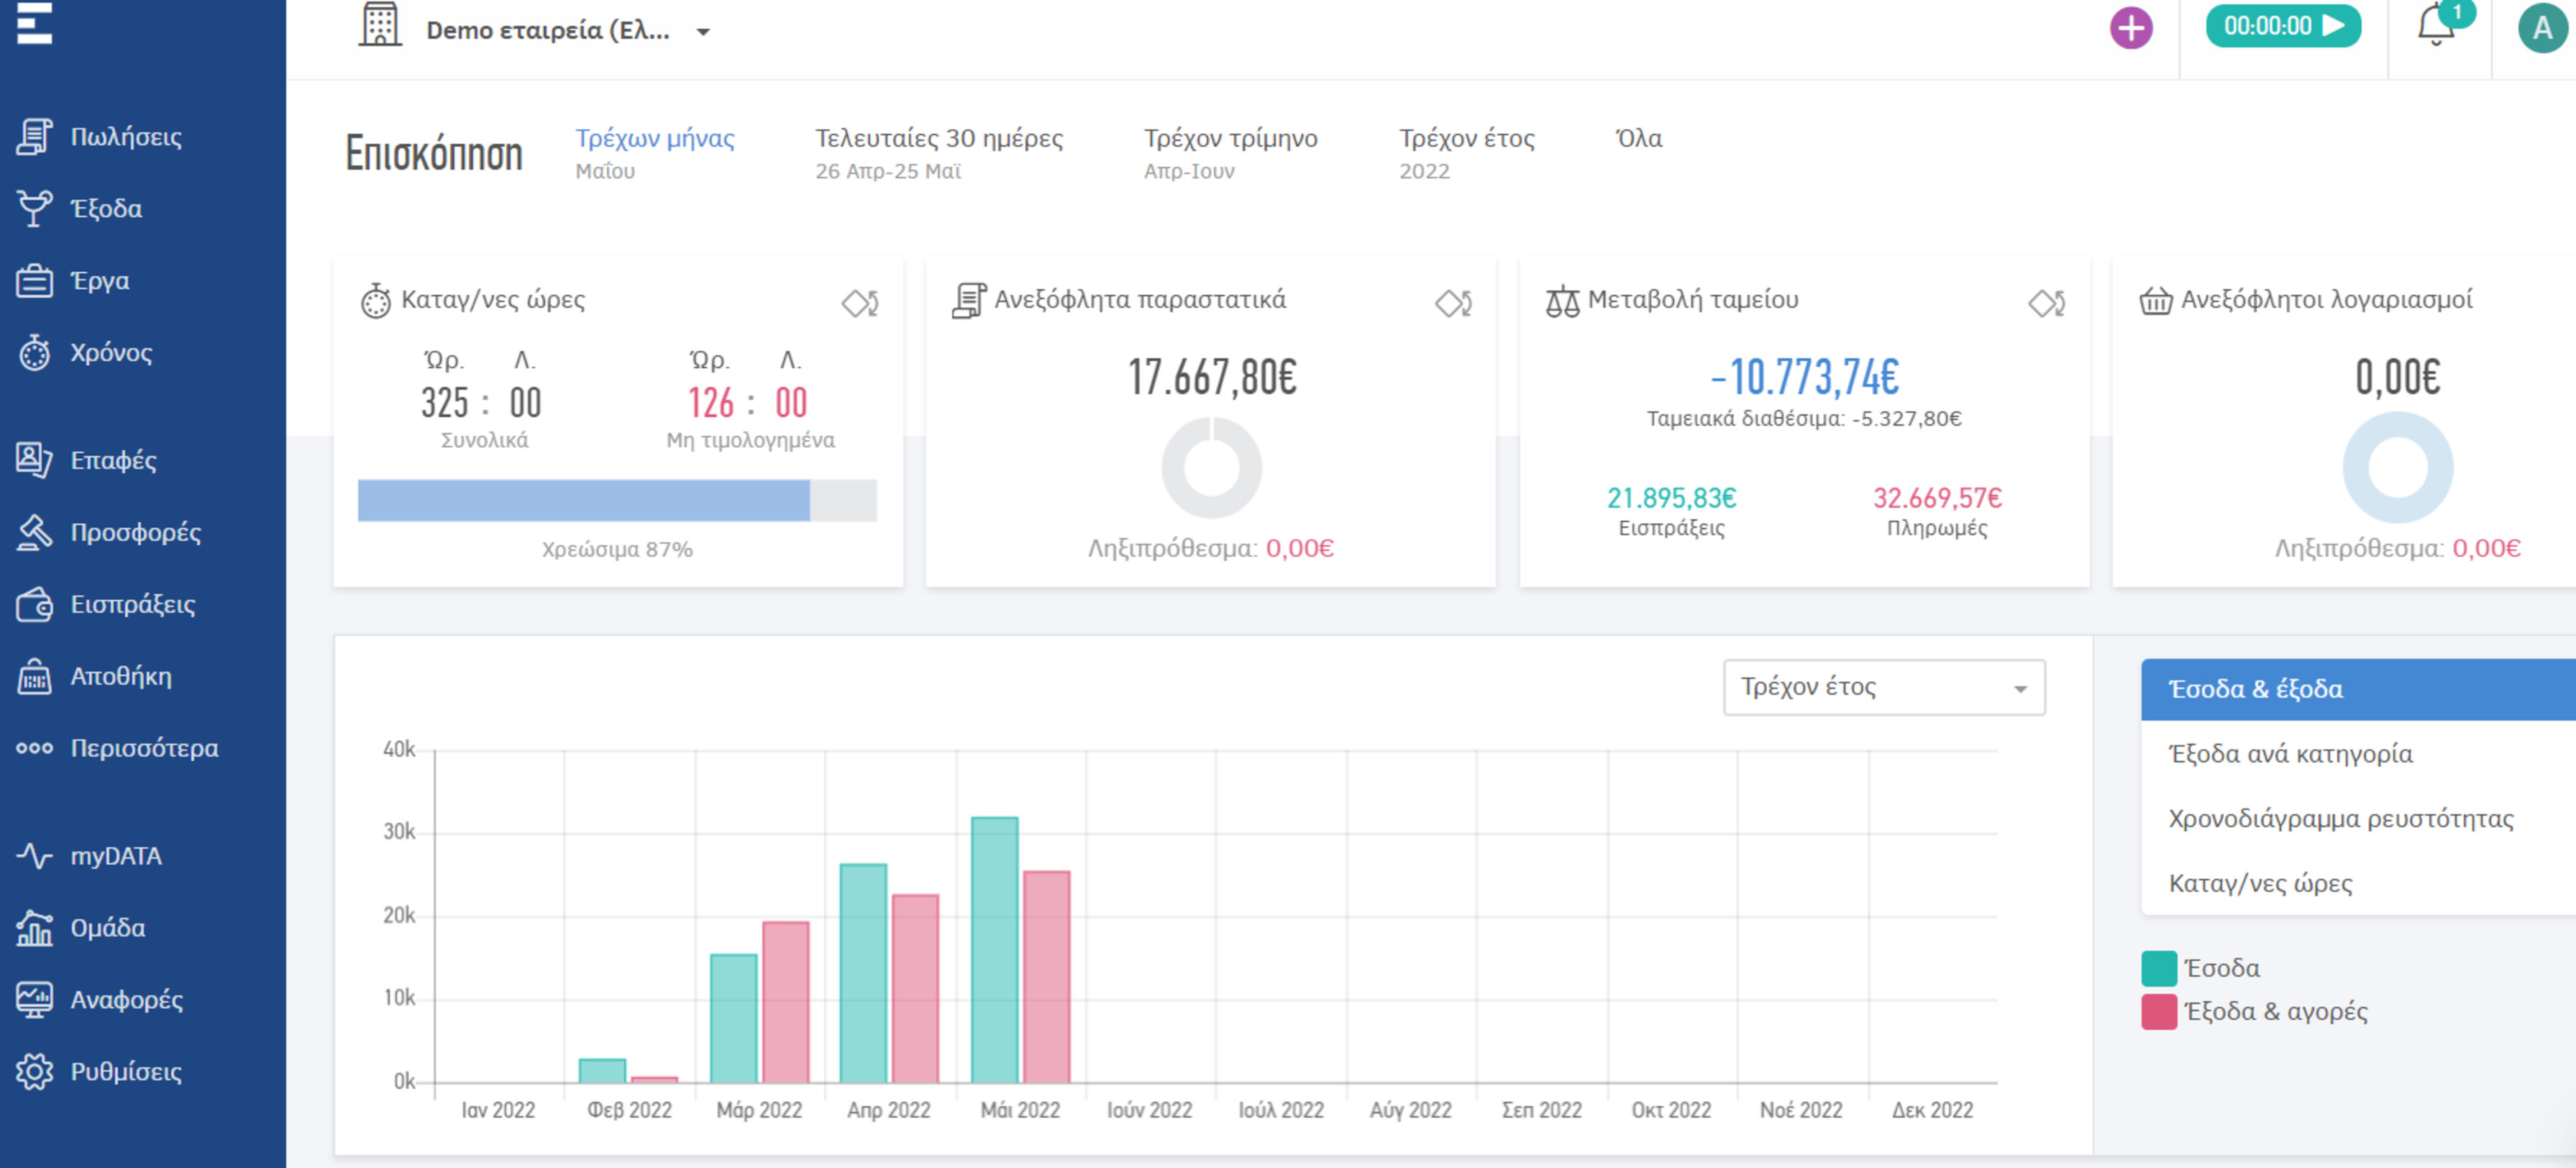The width and height of the screenshot is (2576, 1168).
Task: Click the basket icon of Ανεξόφλητοι λογαριασμοί
Action: (2155, 300)
